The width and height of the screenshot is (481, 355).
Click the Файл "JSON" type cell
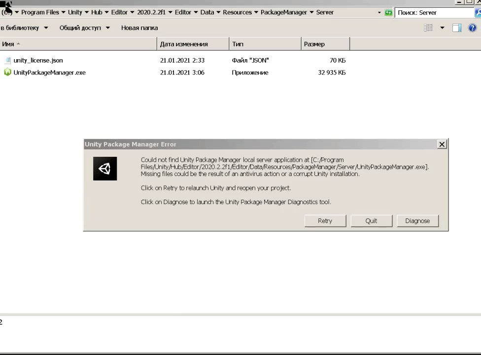tap(250, 61)
